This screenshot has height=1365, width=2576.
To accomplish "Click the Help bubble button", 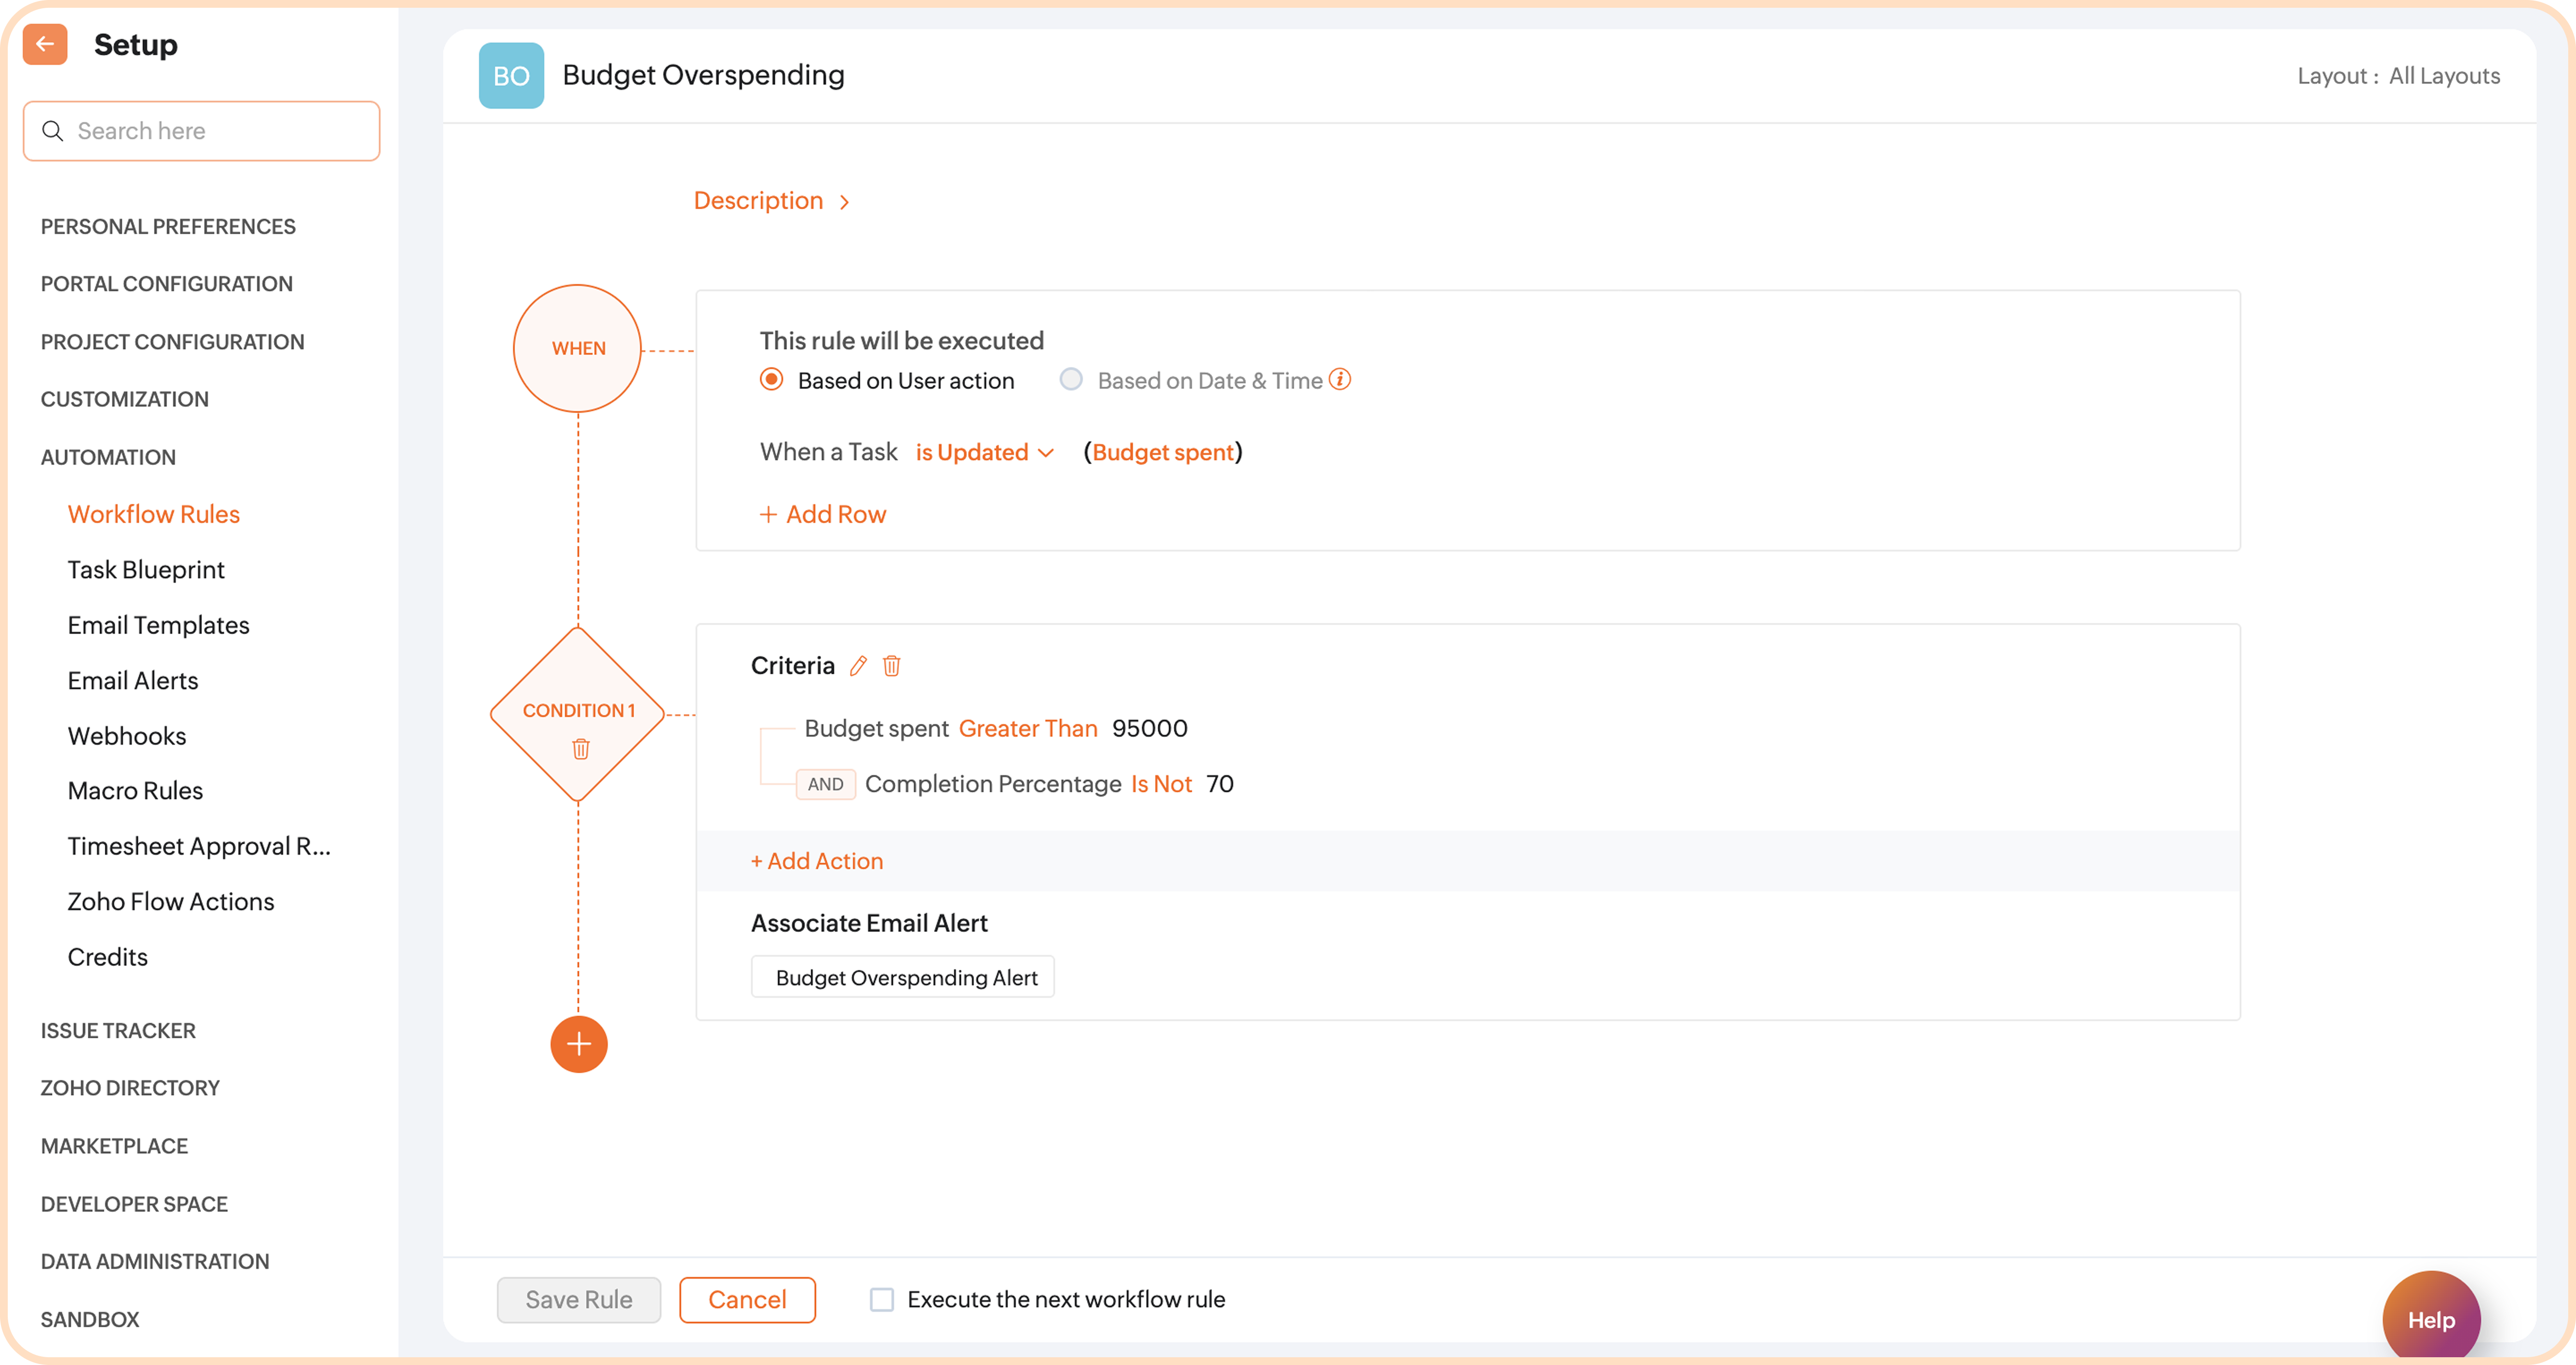I will [x=2431, y=1319].
